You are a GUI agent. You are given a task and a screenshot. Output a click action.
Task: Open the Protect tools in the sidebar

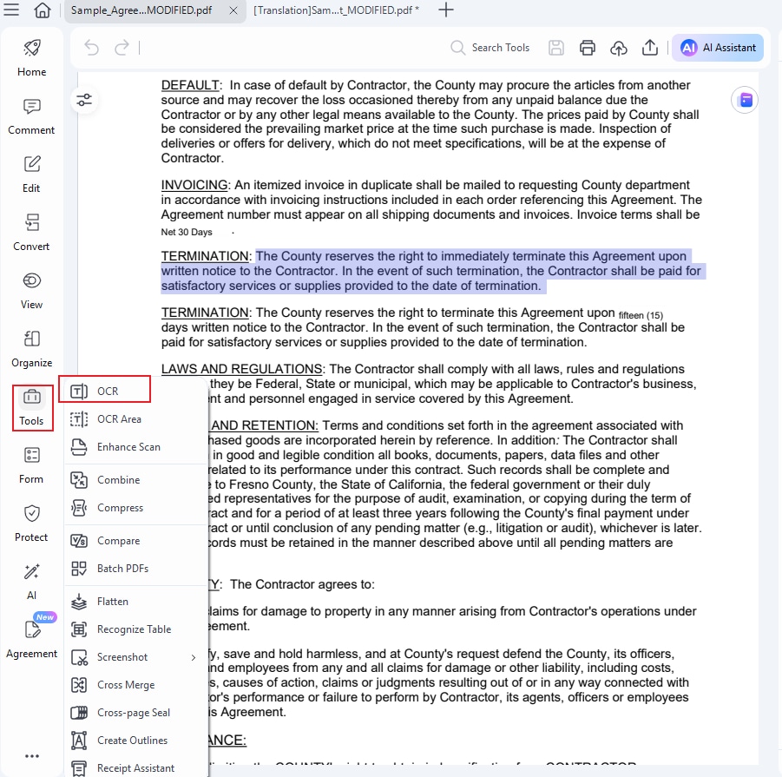click(31, 523)
